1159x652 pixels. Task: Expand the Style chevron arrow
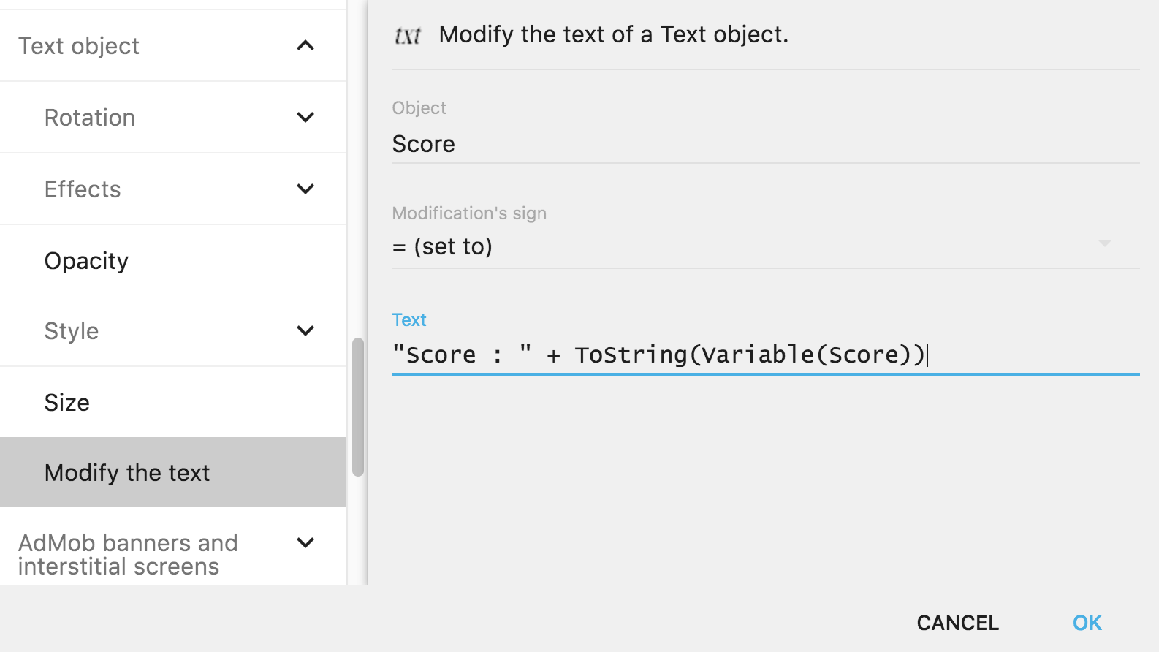(x=305, y=330)
